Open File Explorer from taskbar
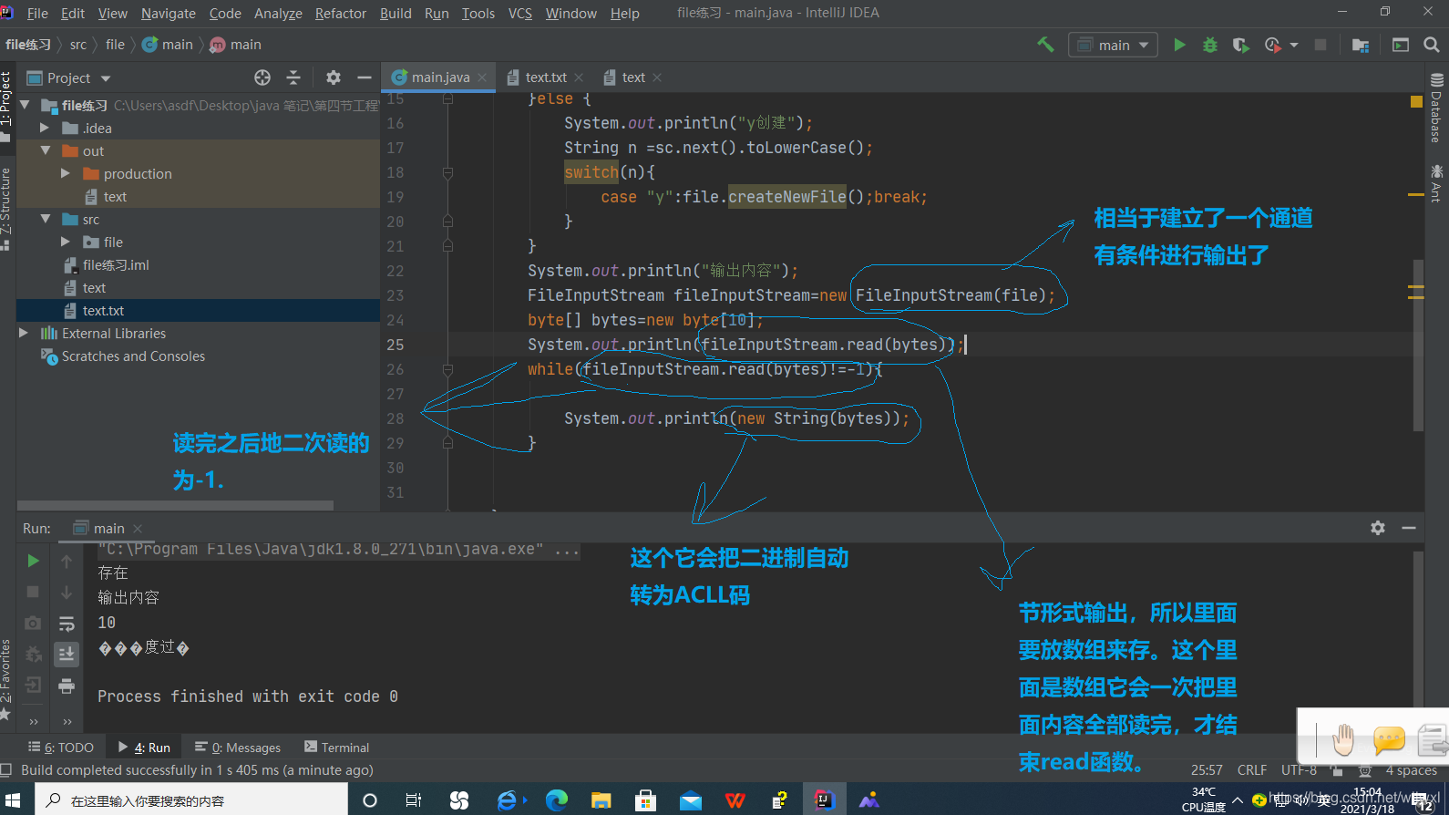The image size is (1449, 815). coord(601,800)
